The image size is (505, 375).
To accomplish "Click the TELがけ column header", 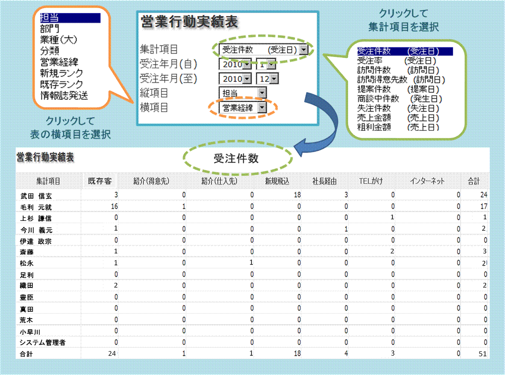I will click(371, 181).
